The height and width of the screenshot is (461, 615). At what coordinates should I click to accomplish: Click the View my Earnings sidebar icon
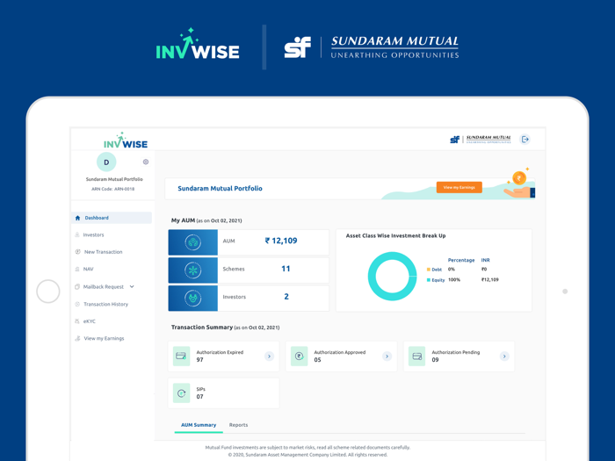point(77,338)
